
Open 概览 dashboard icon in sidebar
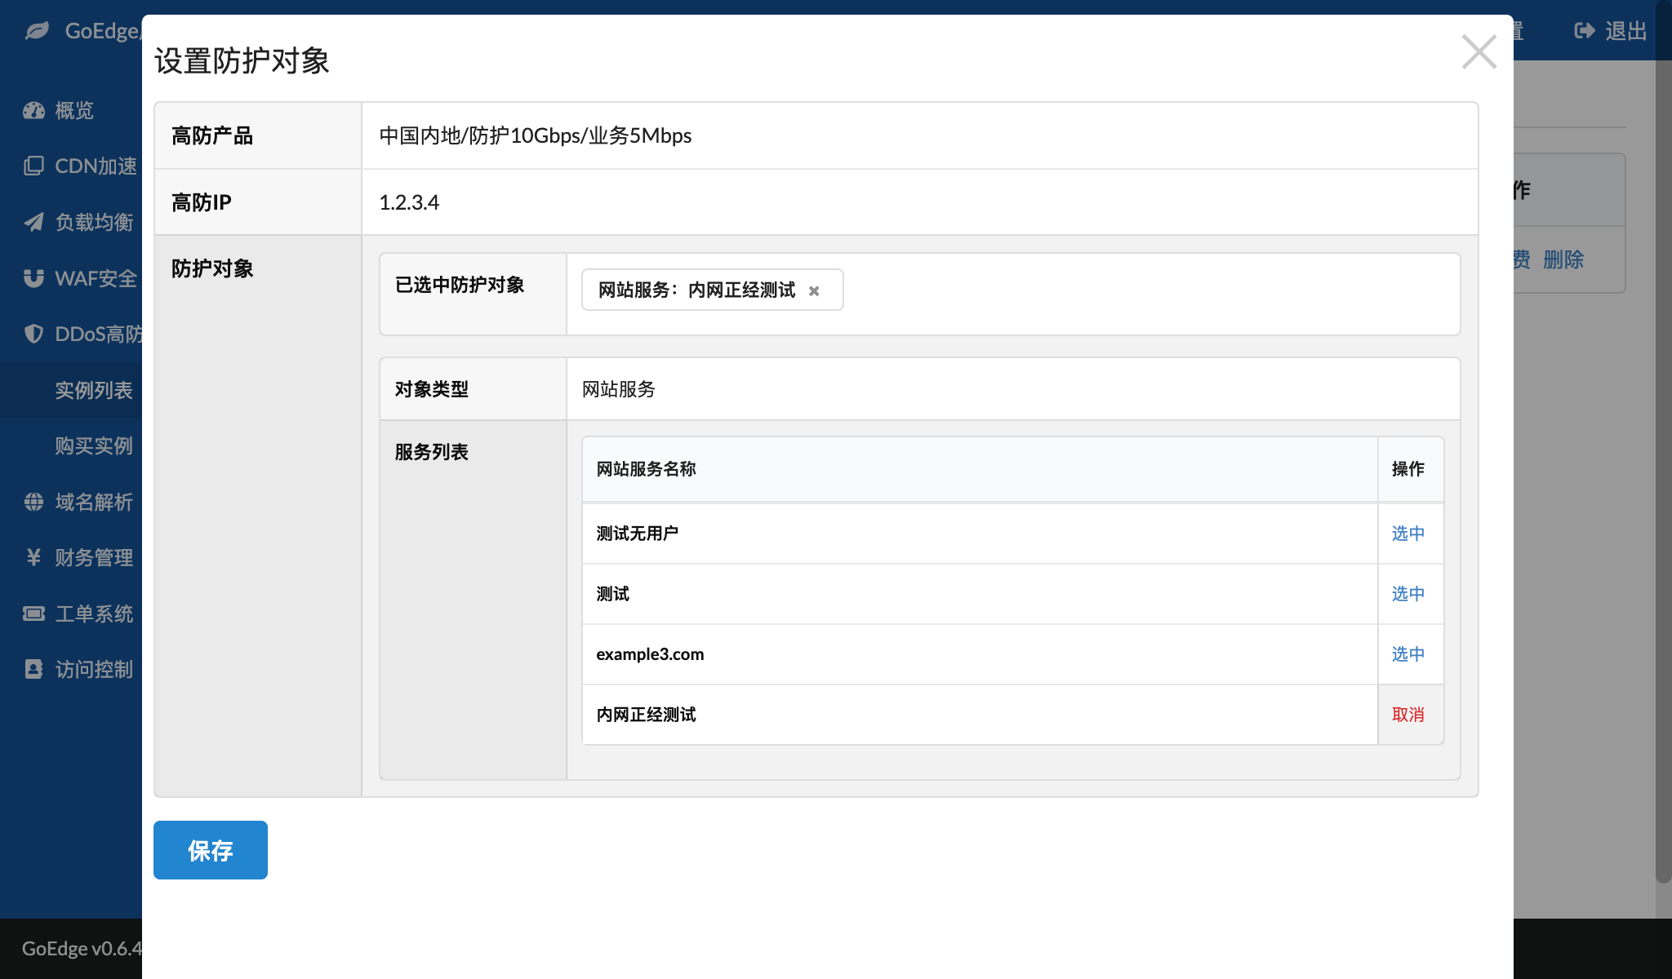point(33,110)
